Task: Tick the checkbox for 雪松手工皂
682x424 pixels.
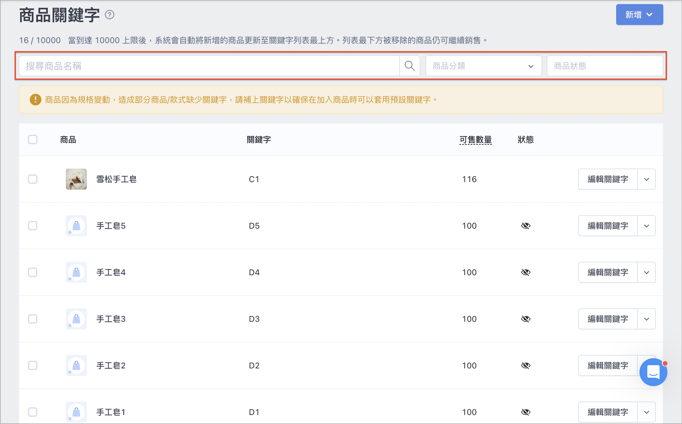Action: pos(33,179)
